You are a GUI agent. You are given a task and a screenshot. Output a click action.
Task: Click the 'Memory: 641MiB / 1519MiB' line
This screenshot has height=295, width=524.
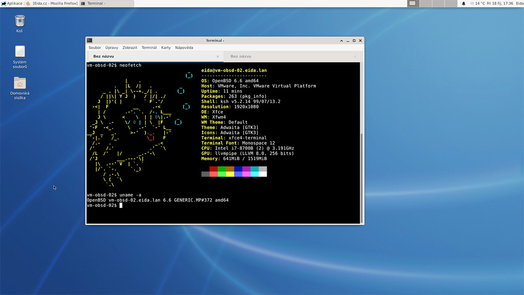point(234,158)
